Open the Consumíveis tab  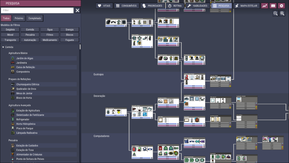[x=126, y=6]
